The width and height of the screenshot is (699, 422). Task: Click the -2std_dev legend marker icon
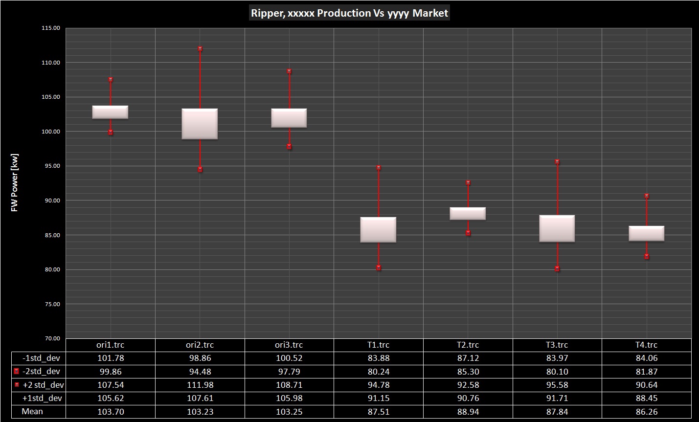(x=17, y=372)
